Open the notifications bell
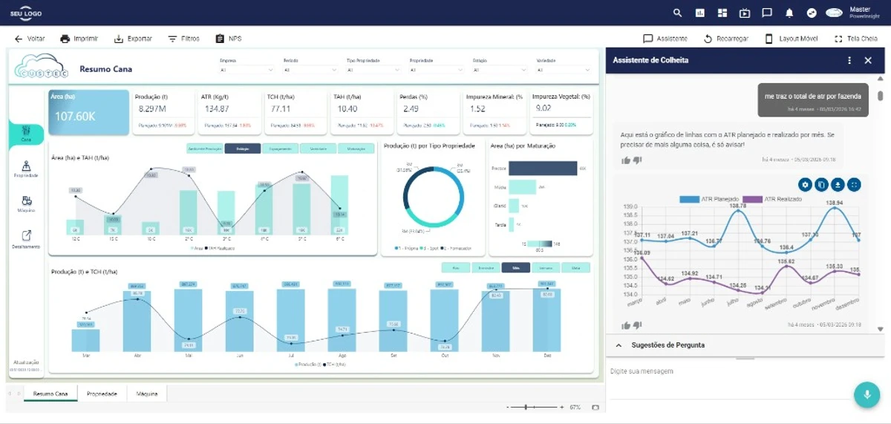Image resolution: width=891 pixels, height=424 pixels. pyautogui.click(x=789, y=13)
